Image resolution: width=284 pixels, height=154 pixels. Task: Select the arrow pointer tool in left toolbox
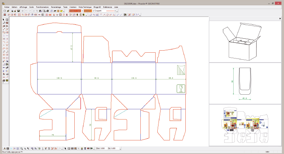(4, 19)
